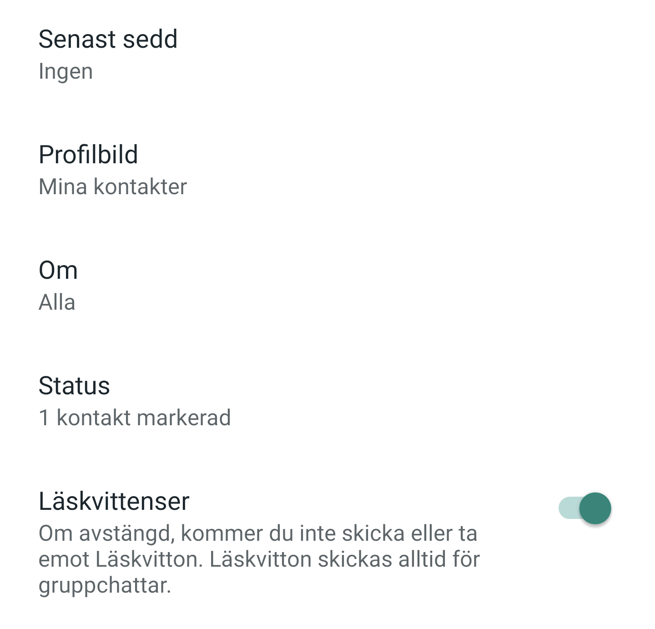Select the Läskvittenser label
This screenshot has height=629, width=655.
[114, 501]
